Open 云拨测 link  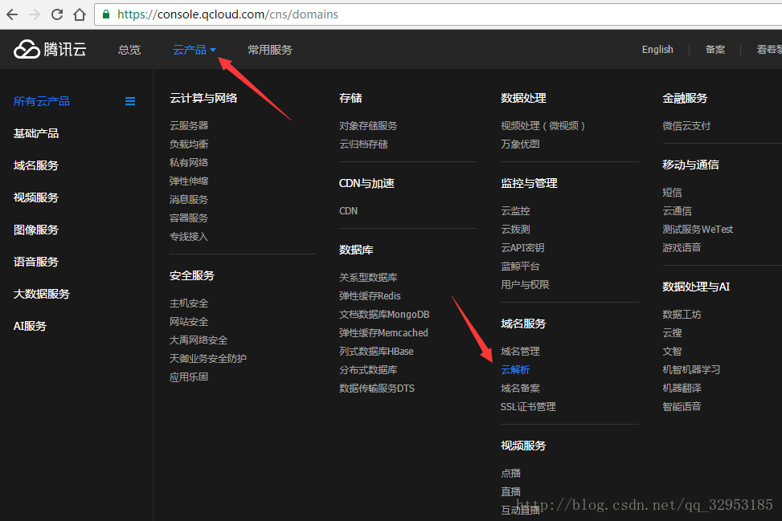(x=515, y=229)
